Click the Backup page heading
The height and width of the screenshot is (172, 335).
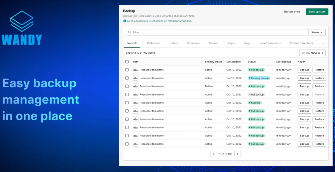click(129, 11)
